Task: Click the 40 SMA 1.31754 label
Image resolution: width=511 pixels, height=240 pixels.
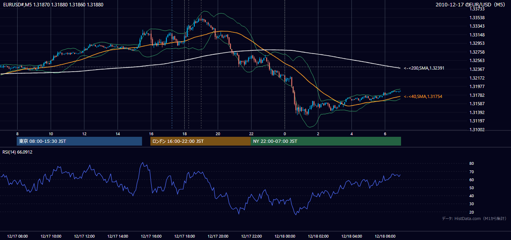Action: click(x=423, y=96)
